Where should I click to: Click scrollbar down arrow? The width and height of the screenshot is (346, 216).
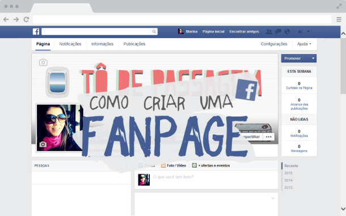(343, 209)
